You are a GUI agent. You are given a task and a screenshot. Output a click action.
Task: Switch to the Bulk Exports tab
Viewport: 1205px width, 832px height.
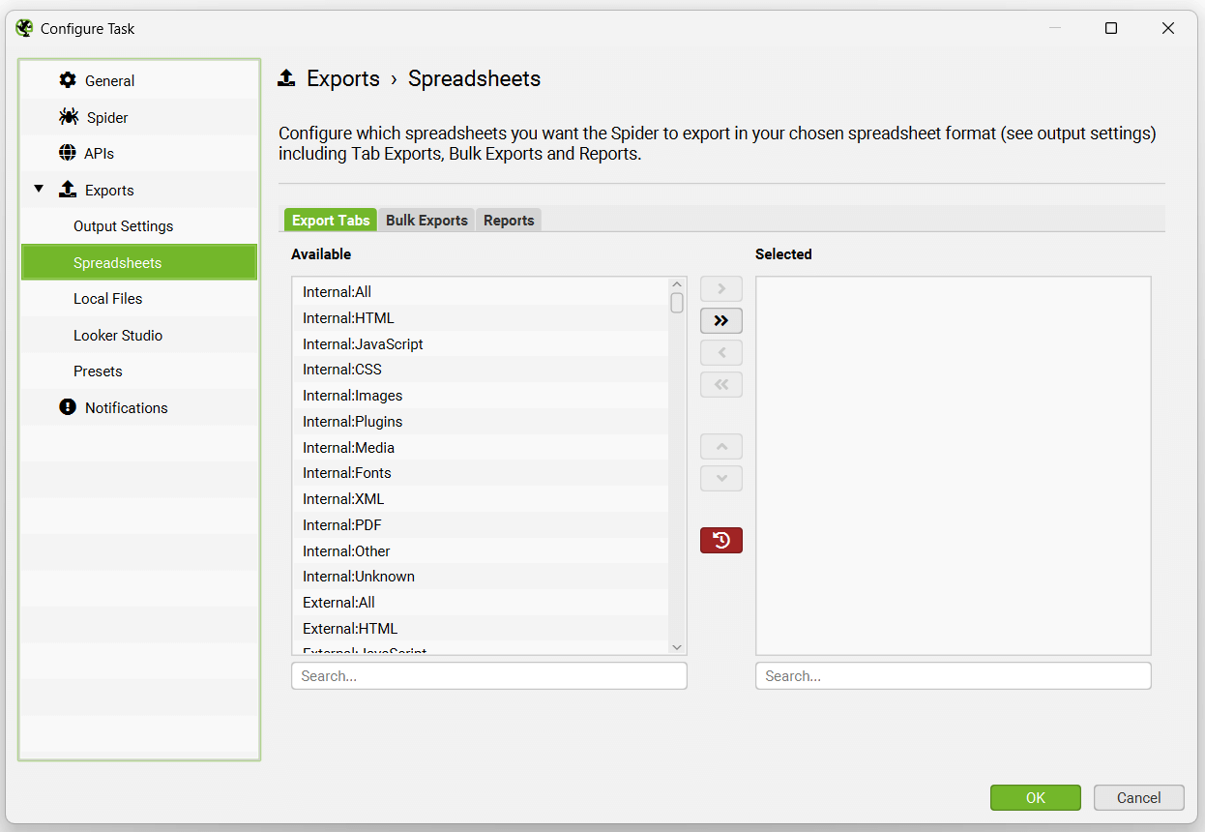point(426,220)
